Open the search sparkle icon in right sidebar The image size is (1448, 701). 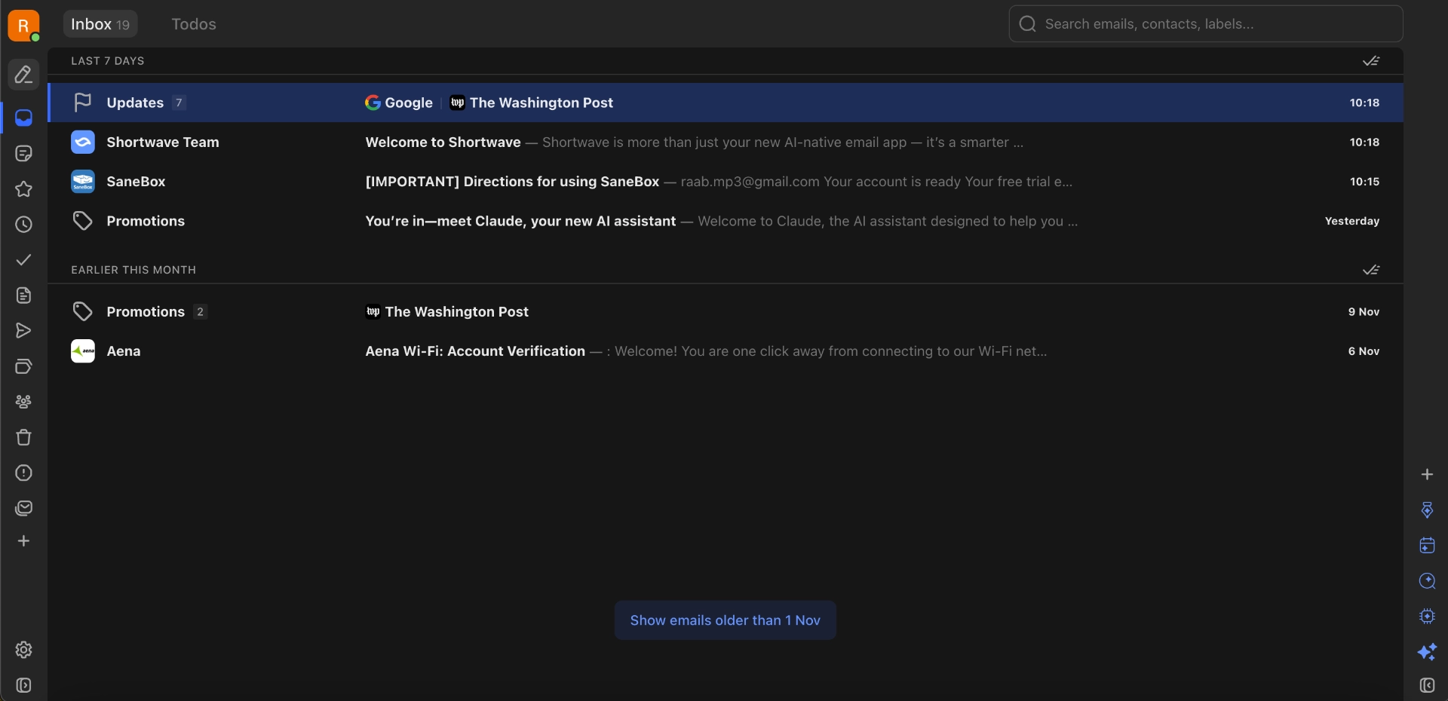[x=1427, y=580]
